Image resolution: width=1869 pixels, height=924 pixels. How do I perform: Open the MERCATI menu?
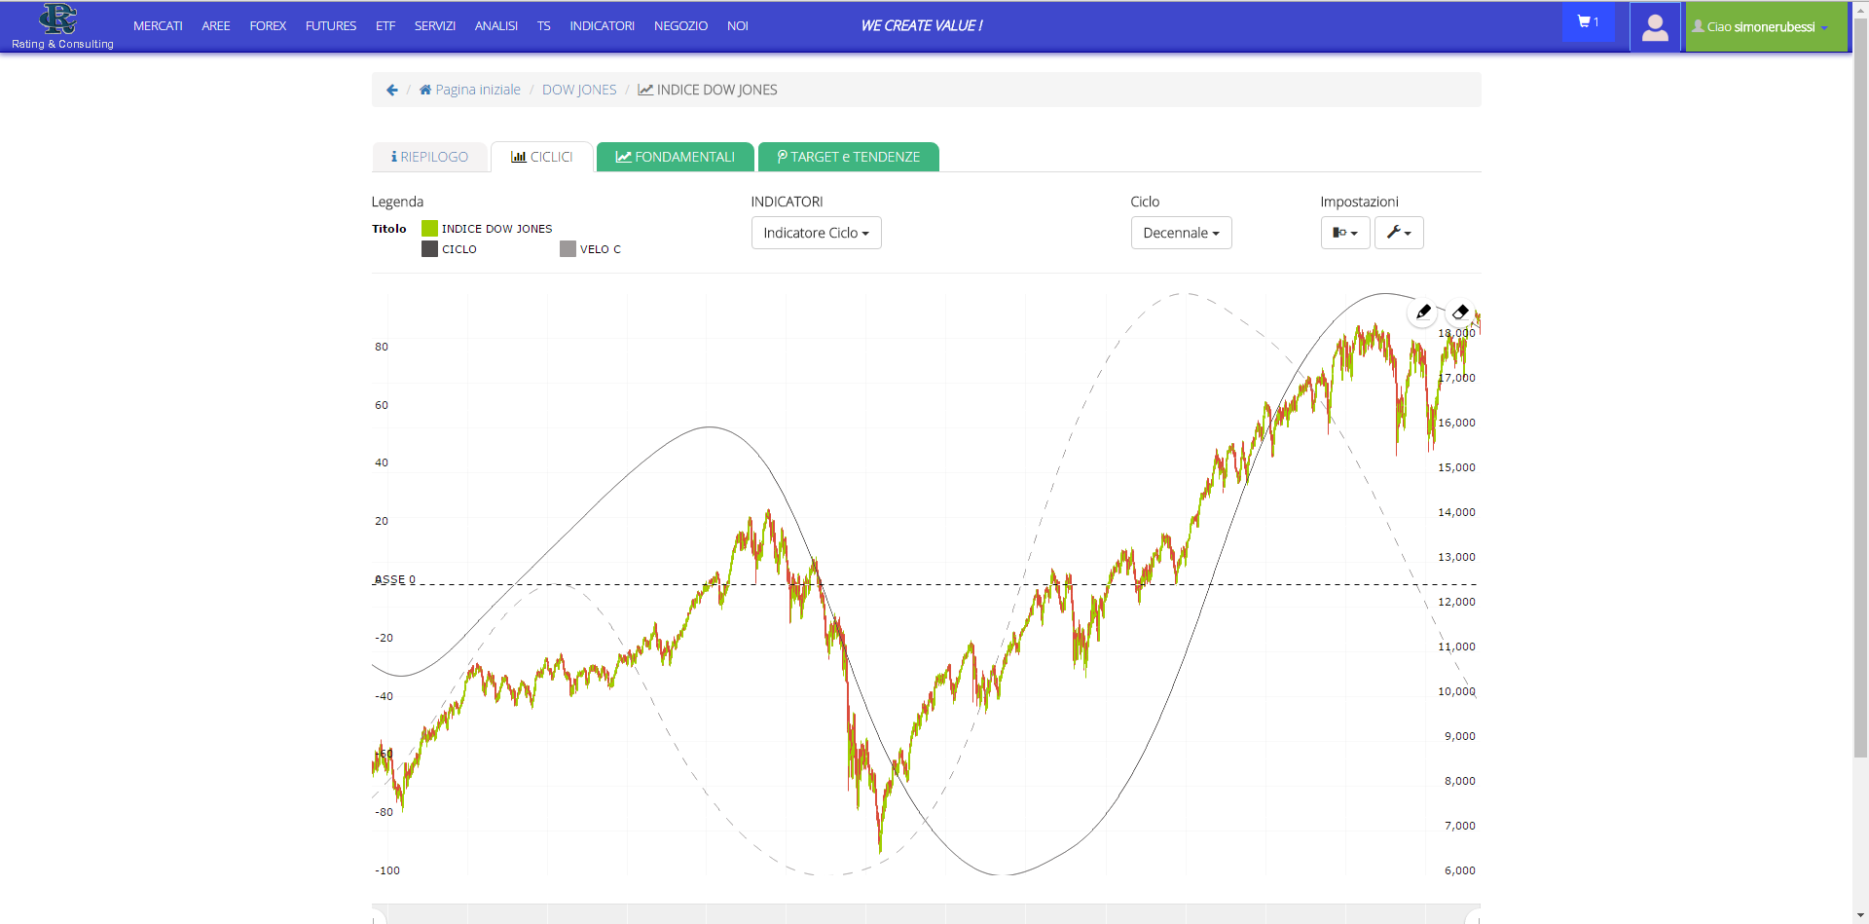point(158,26)
